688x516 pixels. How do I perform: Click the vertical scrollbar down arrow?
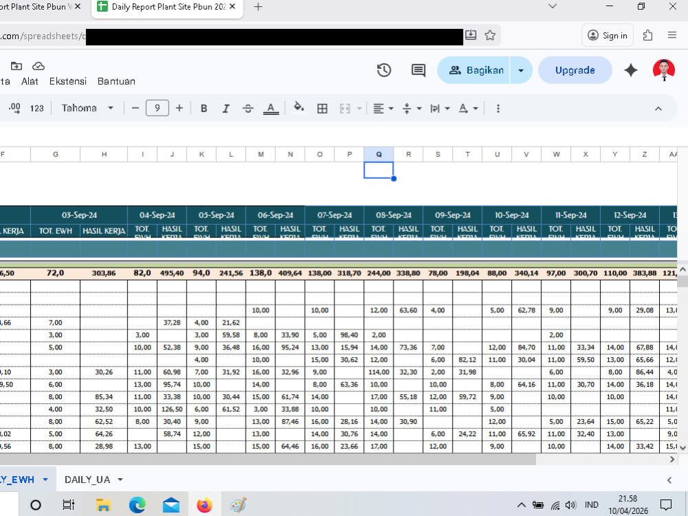tap(682, 448)
